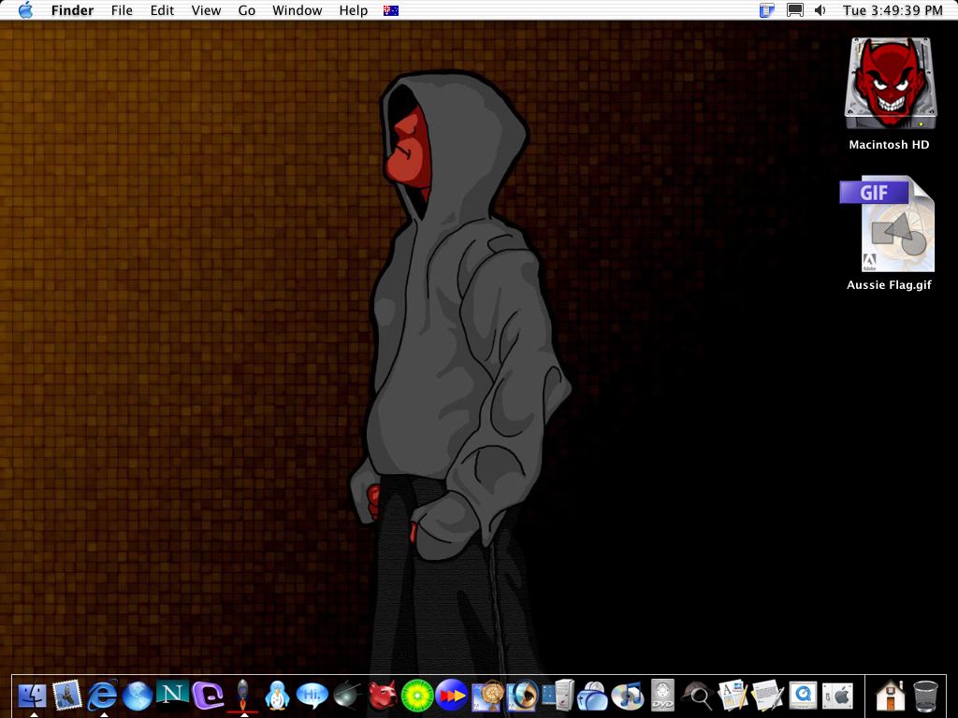Open the penguin app in Dock

click(277, 696)
